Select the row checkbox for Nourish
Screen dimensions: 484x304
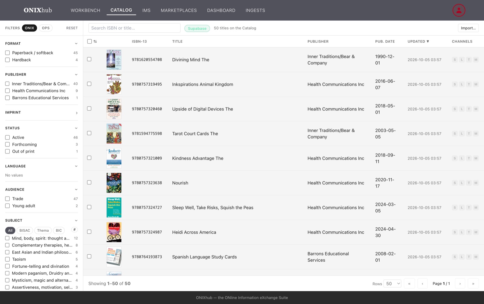(x=89, y=182)
